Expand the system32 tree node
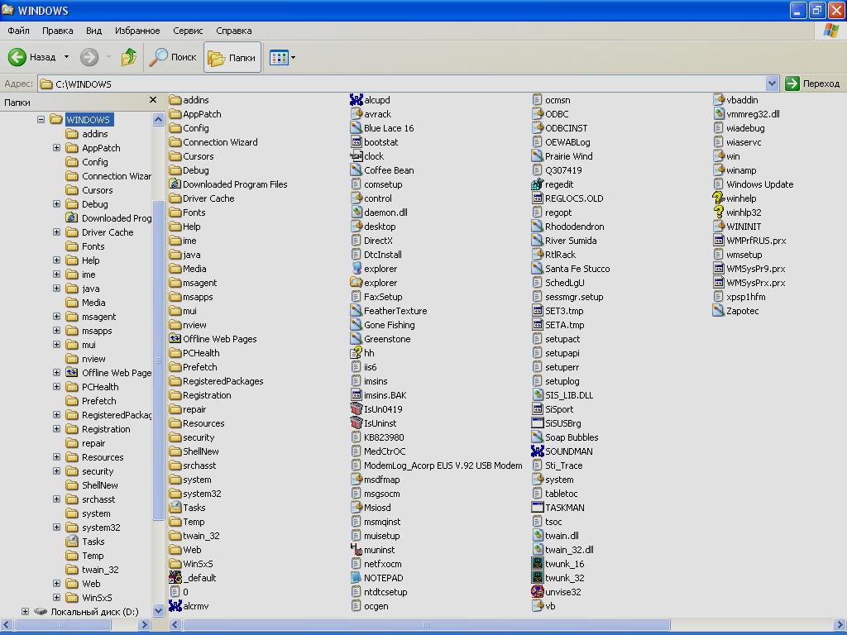Image resolution: width=847 pixels, height=635 pixels. [56, 528]
